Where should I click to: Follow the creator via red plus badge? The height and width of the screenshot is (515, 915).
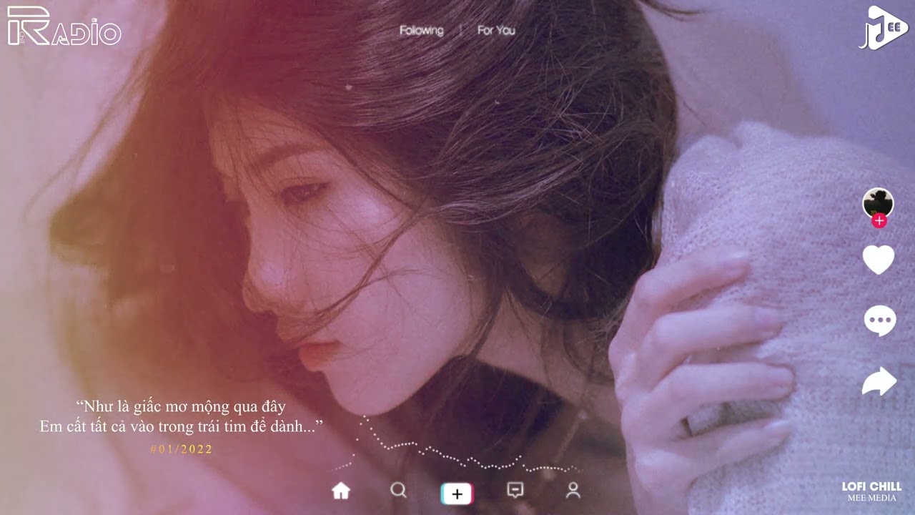point(879,221)
